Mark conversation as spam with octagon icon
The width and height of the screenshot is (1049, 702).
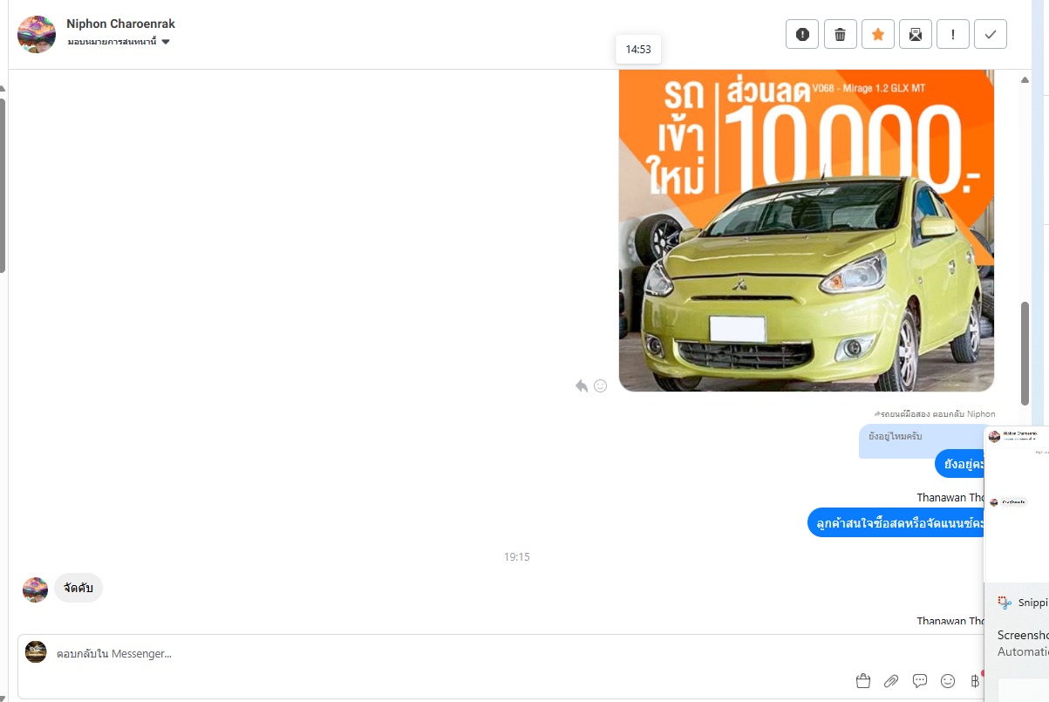(802, 34)
